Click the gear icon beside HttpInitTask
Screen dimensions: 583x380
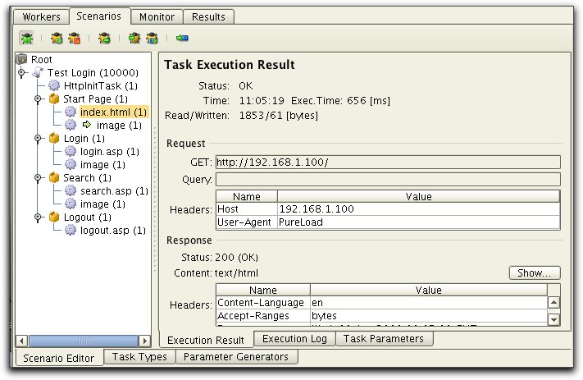click(55, 85)
